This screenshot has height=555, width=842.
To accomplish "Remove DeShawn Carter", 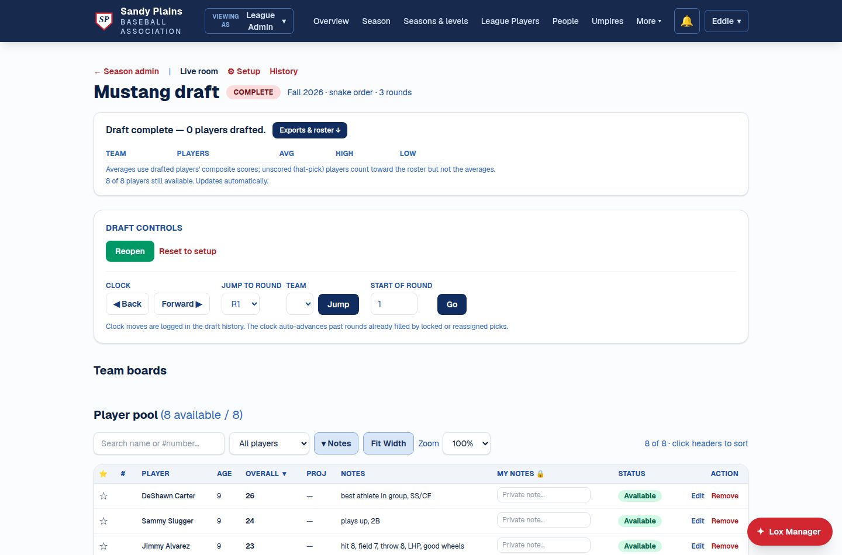I will coord(725,496).
